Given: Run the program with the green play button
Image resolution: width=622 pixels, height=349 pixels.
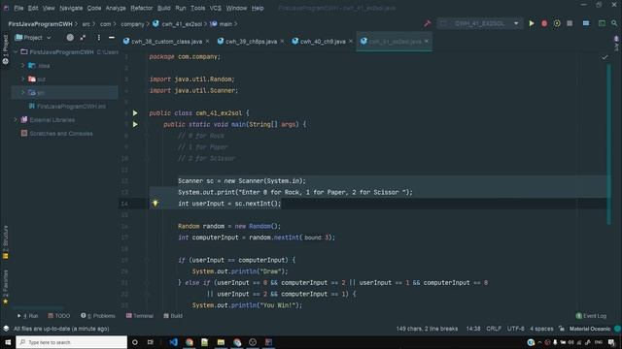Looking at the screenshot, I should pyautogui.click(x=532, y=23).
